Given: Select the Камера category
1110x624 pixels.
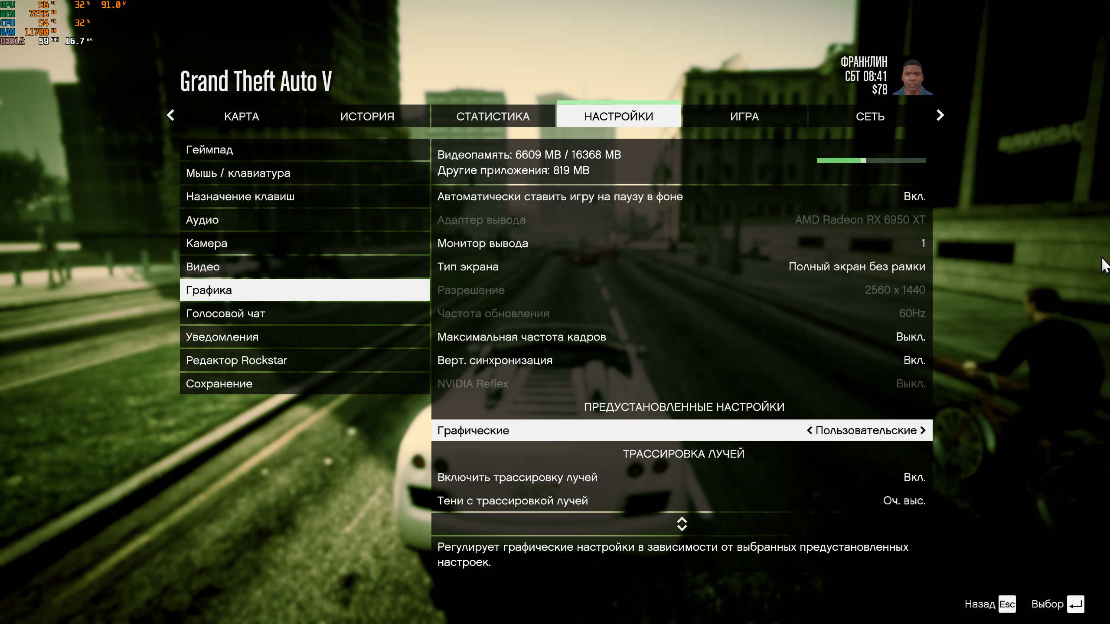Looking at the screenshot, I should 305,243.
